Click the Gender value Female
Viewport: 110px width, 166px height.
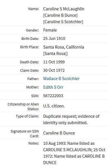point(50,30)
